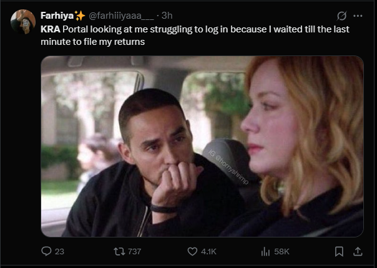Click the reply speech bubble icon

pos(46,251)
